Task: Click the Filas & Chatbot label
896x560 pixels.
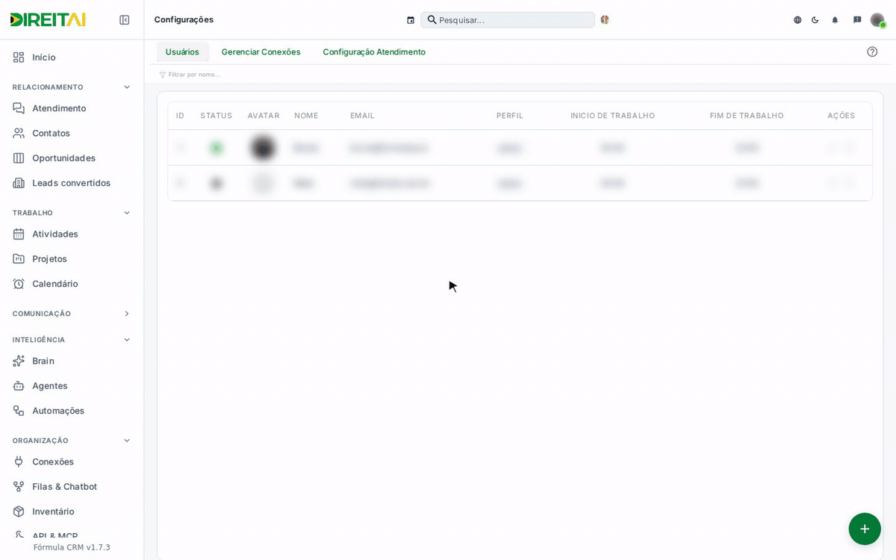Action: point(64,487)
